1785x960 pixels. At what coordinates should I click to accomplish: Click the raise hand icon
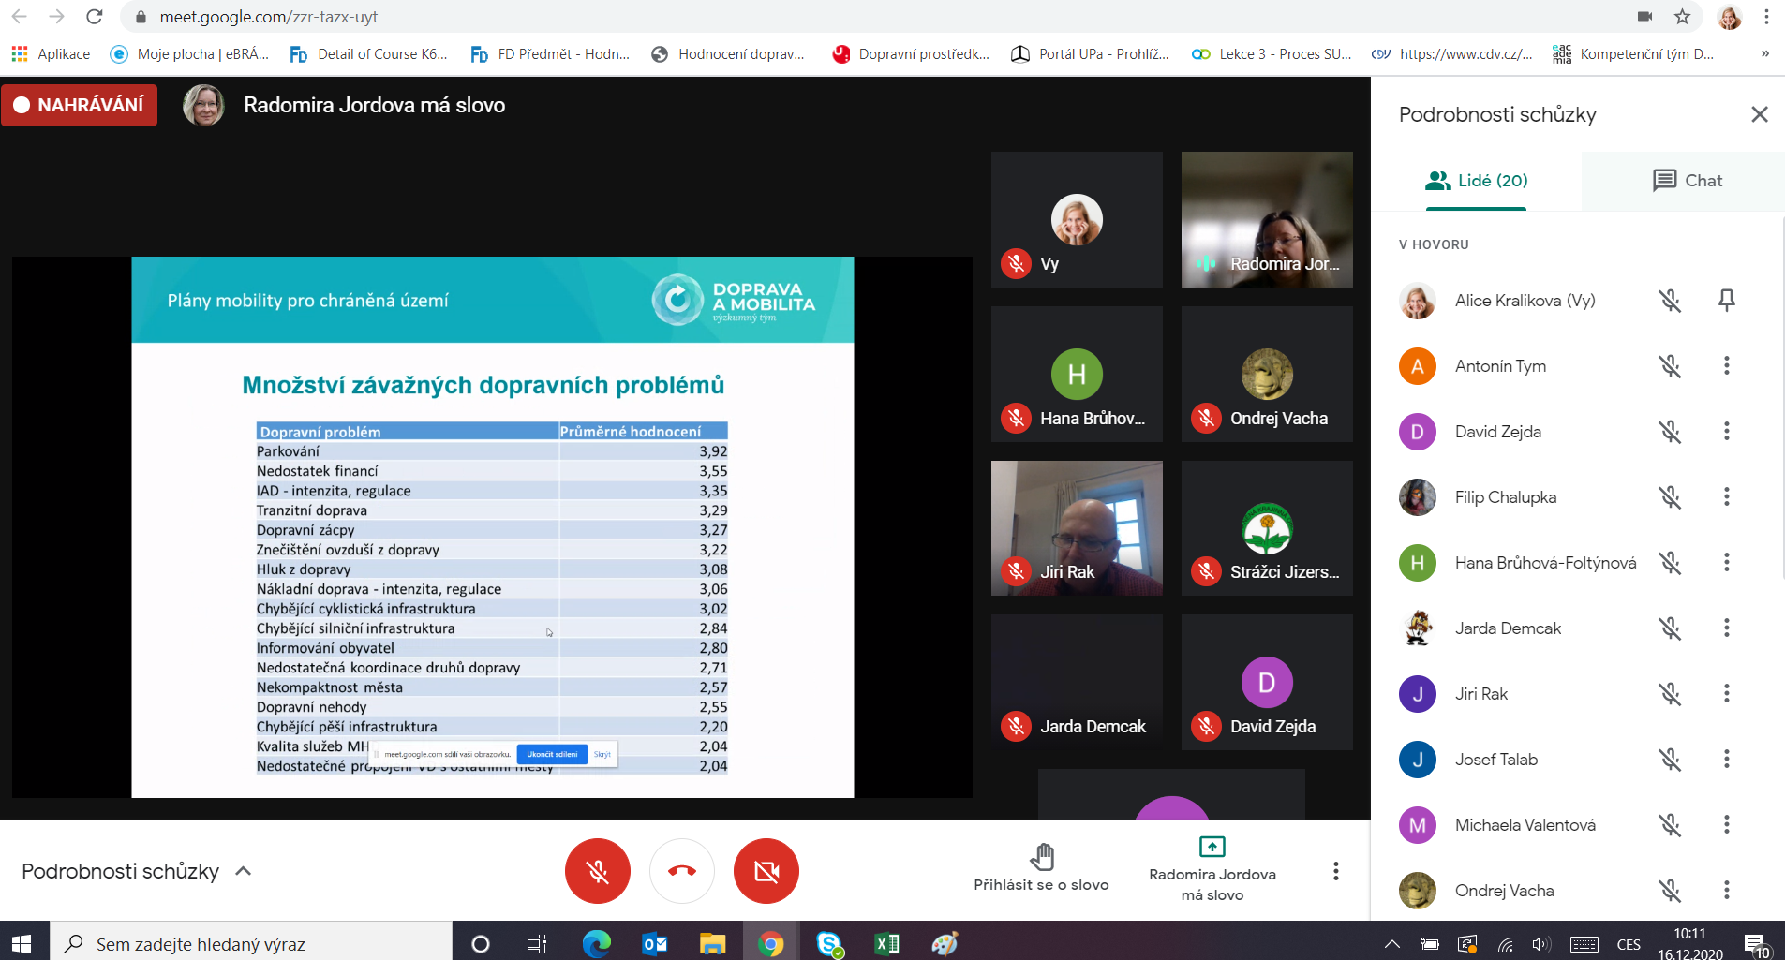click(1041, 857)
